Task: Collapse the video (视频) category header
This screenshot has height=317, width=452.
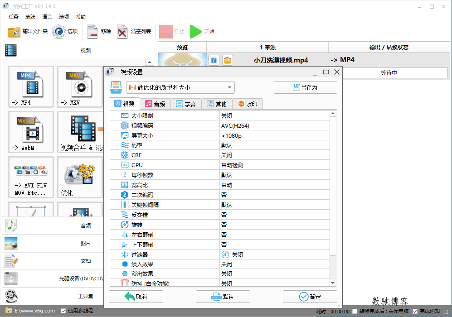Action: pyautogui.click(x=78, y=50)
